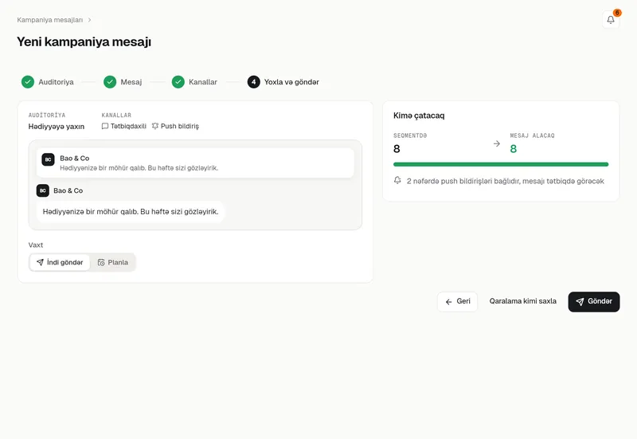Click the step 4 number circle
The image size is (637, 439).
tap(253, 82)
